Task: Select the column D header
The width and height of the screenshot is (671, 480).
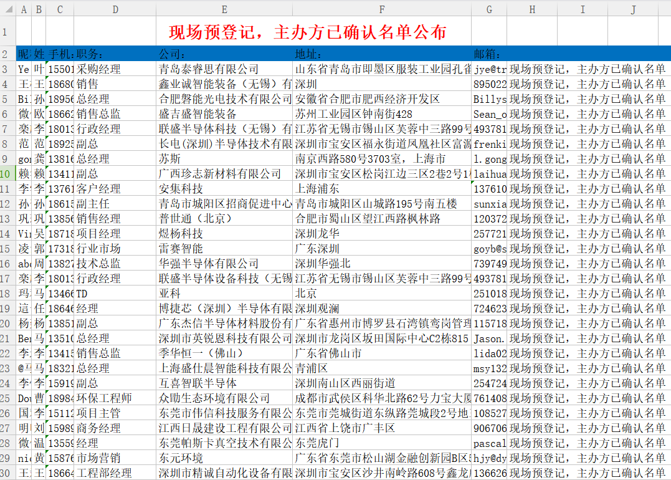Action: click(x=115, y=9)
